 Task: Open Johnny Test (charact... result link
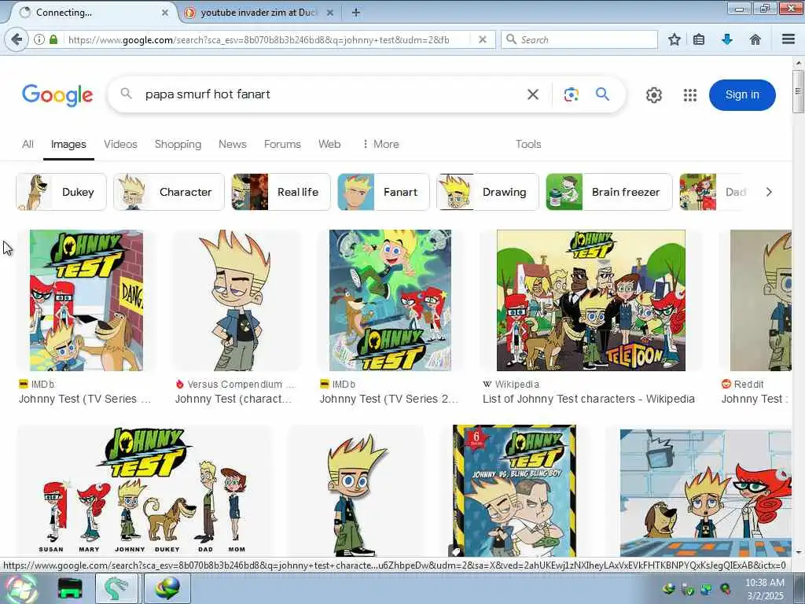point(233,399)
